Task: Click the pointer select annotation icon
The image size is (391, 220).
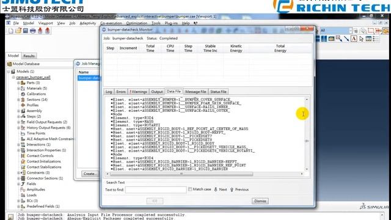Action: pos(361,38)
